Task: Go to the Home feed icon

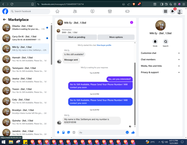Action: tap(57, 11)
